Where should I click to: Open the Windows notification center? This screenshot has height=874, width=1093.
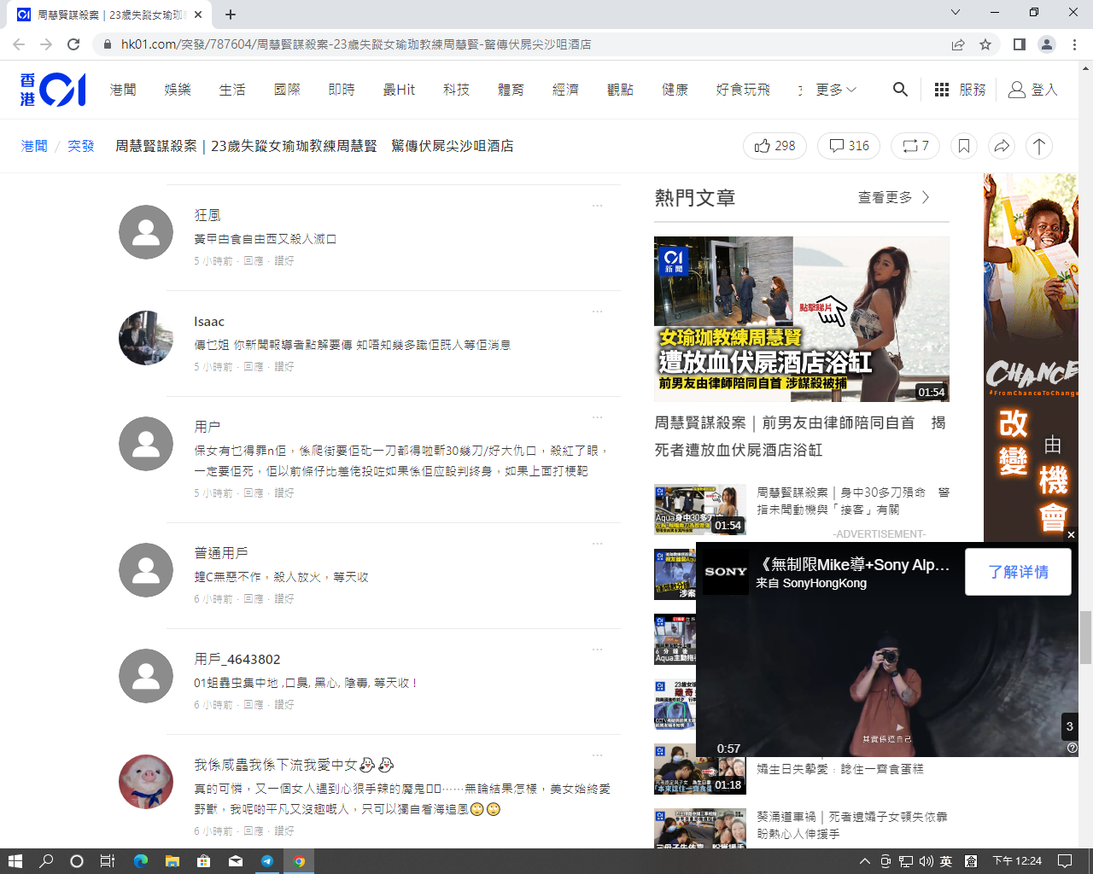(1065, 861)
